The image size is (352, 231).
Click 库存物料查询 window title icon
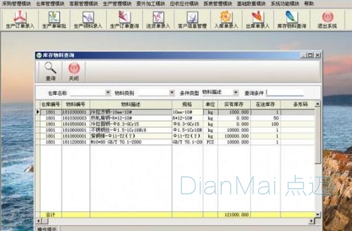[x=39, y=55]
